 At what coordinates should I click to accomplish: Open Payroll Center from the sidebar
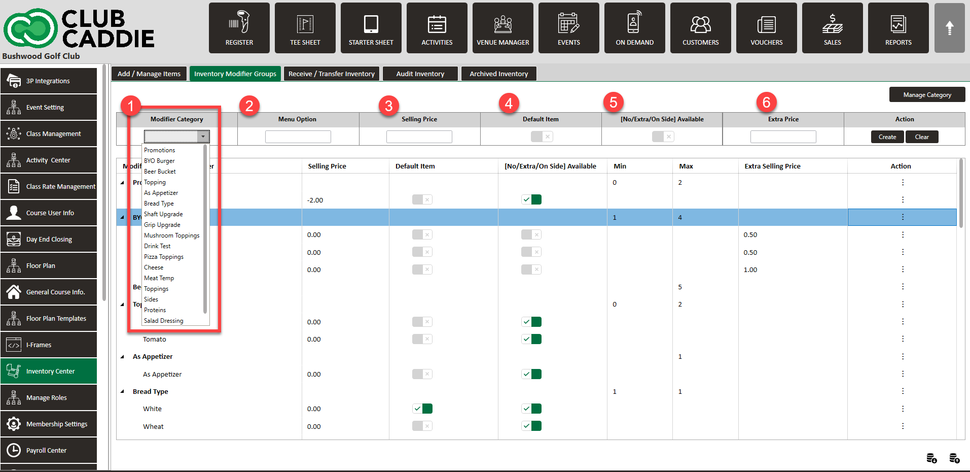(49, 450)
